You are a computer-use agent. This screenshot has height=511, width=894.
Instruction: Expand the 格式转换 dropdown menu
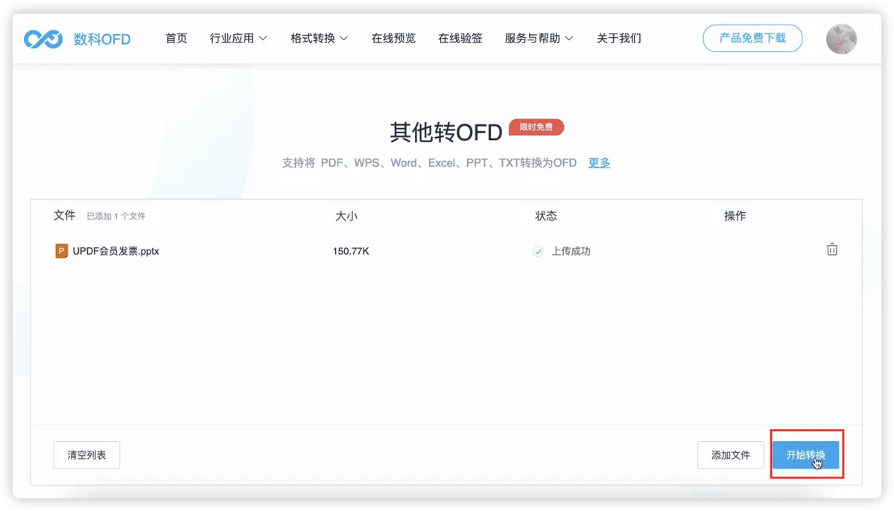click(320, 39)
